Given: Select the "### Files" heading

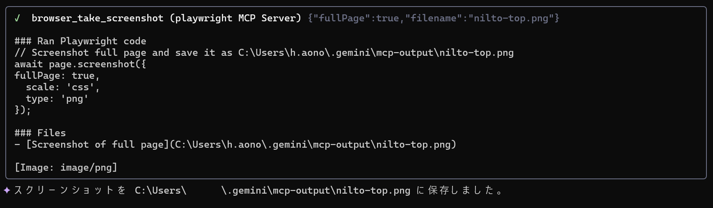Looking at the screenshot, I should 40,133.
